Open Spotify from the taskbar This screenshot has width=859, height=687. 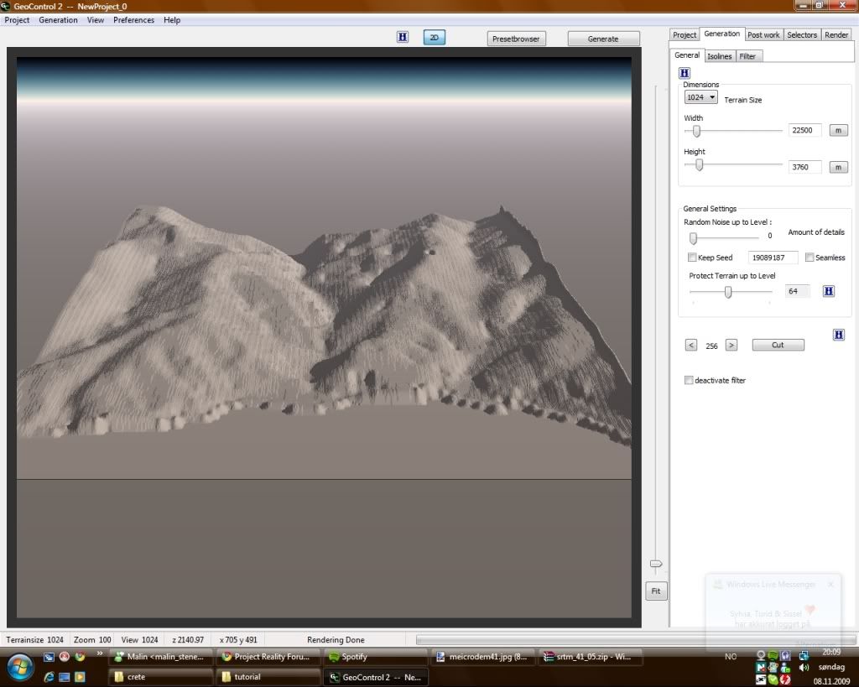[x=372, y=657]
